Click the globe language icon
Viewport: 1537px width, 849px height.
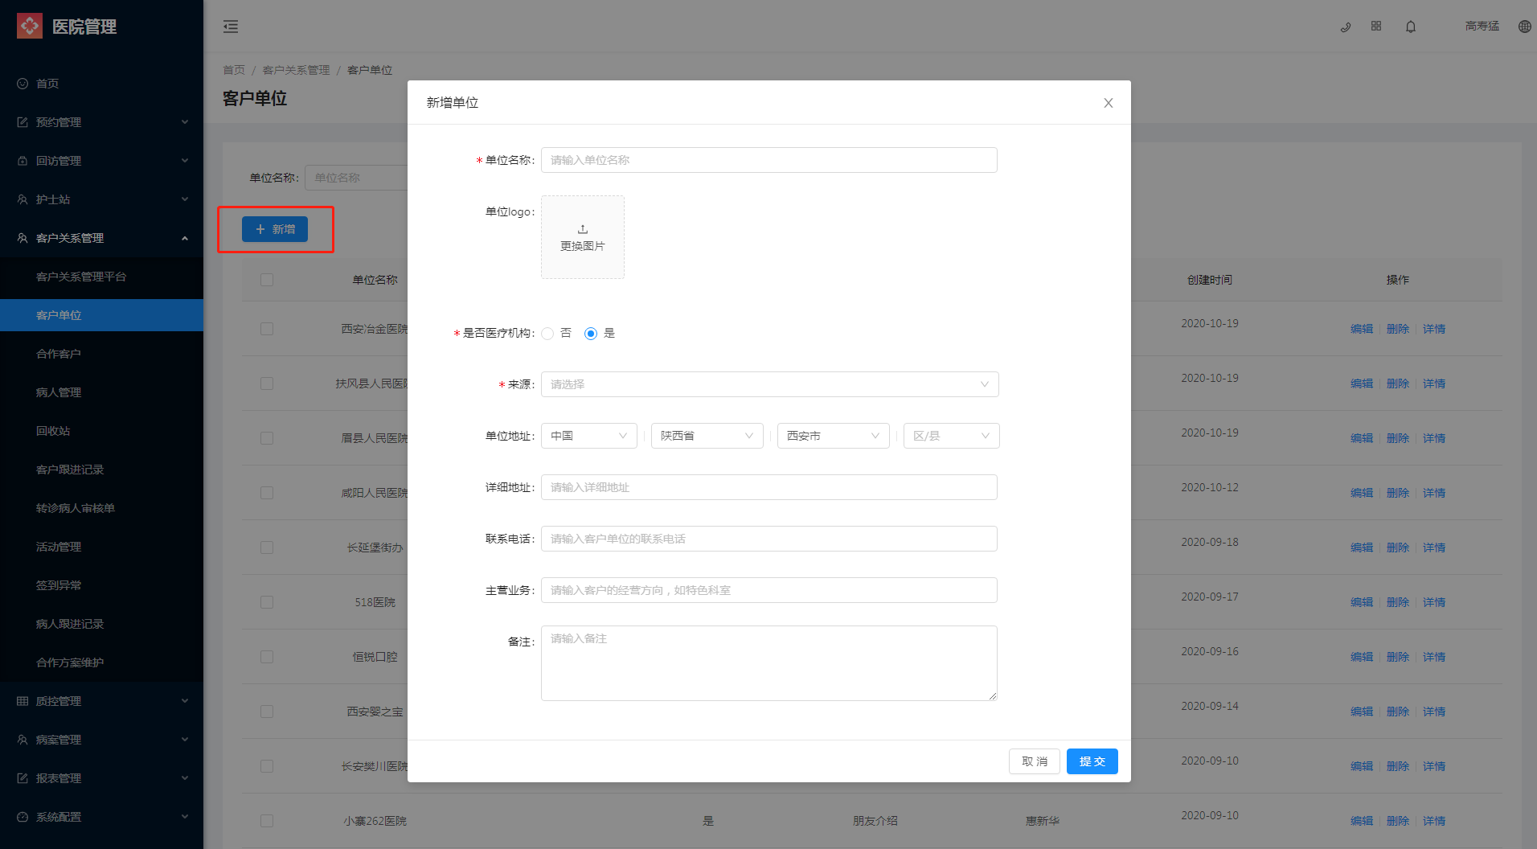tap(1525, 27)
